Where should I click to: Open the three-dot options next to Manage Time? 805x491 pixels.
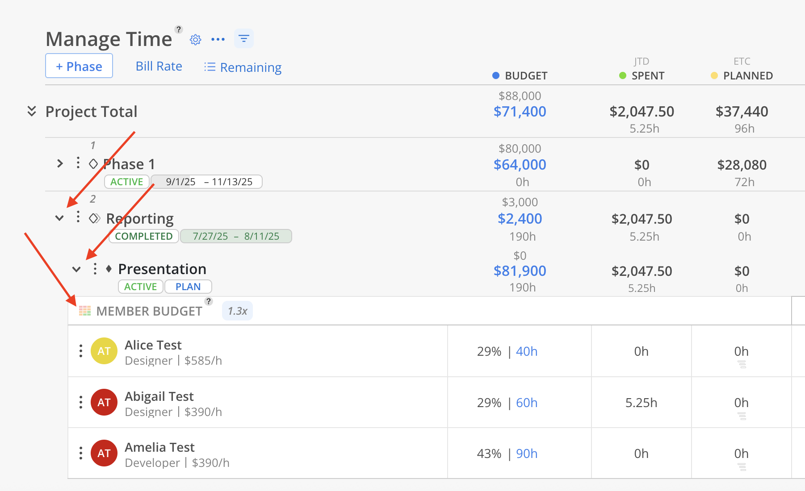tap(218, 39)
